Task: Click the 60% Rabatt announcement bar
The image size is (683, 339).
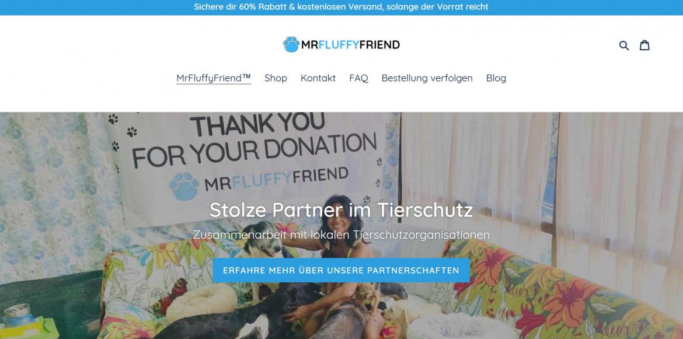Action: coord(341,7)
